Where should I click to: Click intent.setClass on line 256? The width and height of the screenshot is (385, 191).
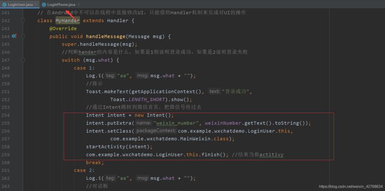click(x=109, y=131)
